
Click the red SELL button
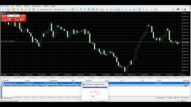4,16
